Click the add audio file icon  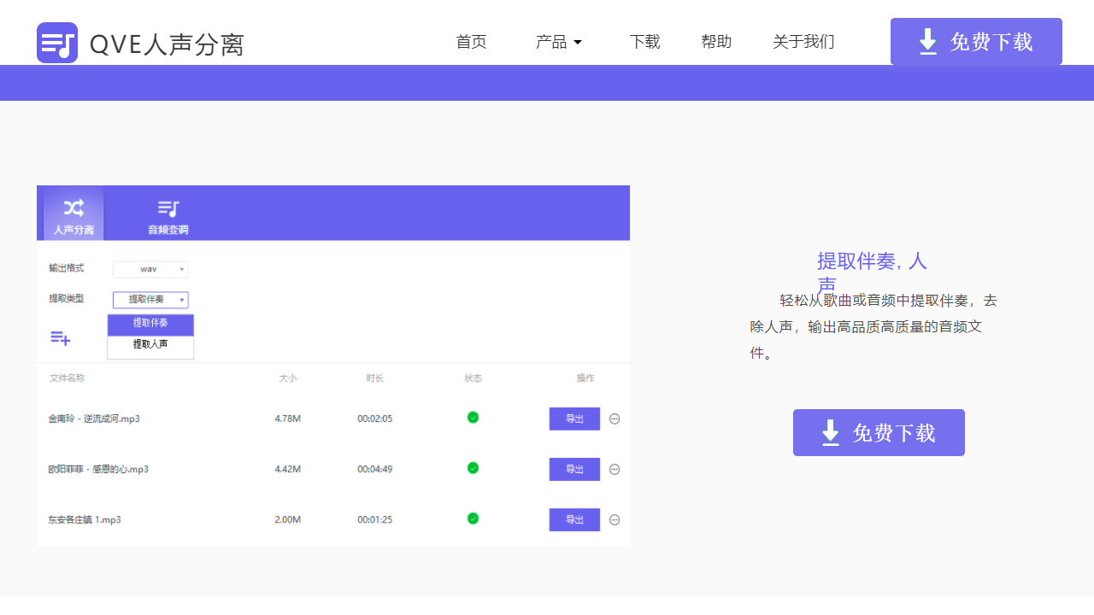[x=61, y=338]
